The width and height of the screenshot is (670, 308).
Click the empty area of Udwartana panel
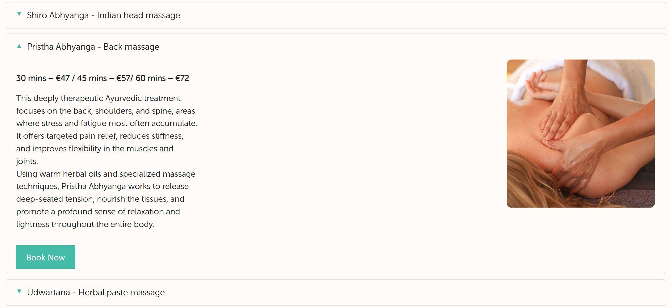(x=401, y=292)
